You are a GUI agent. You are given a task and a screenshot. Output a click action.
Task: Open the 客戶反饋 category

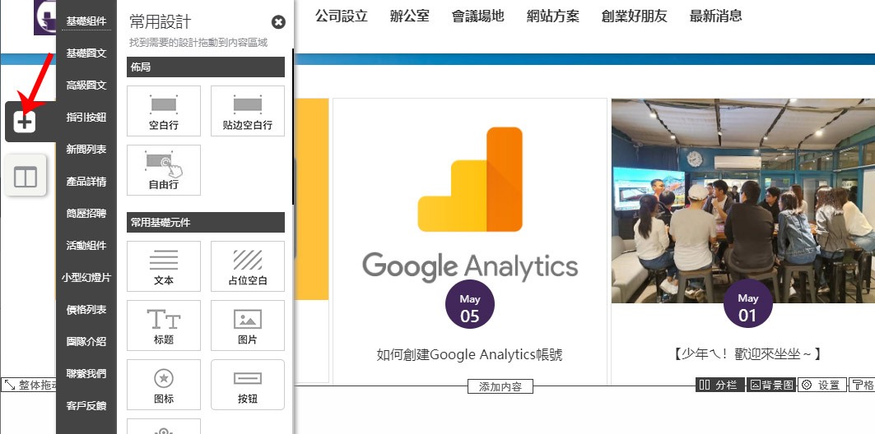click(x=86, y=406)
